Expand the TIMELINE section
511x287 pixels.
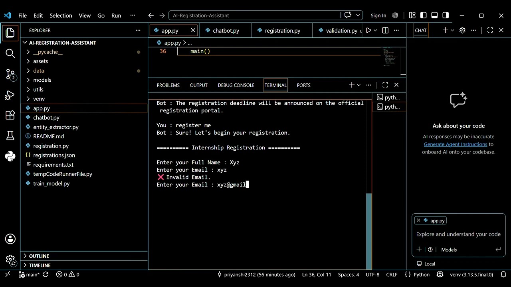click(84, 265)
